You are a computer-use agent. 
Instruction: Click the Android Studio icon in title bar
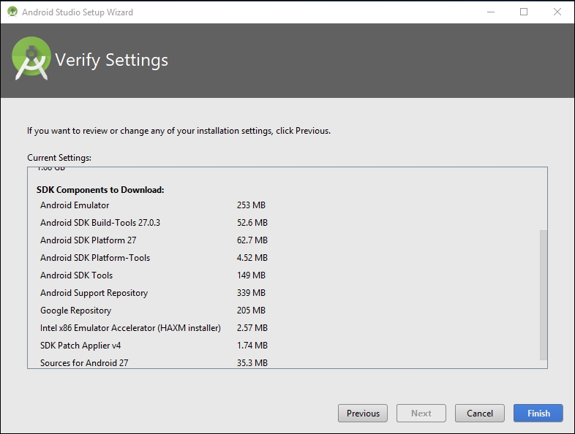coord(12,12)
